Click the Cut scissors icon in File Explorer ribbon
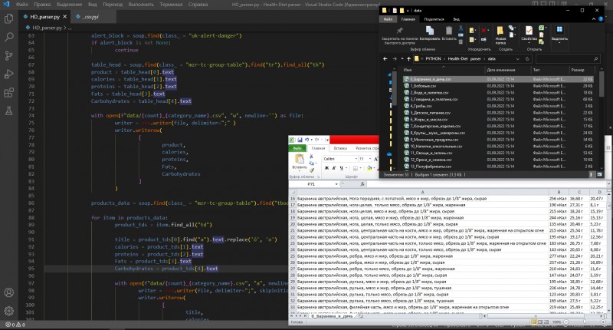This screenshot has width=613, height=330. pyautogui.click(x=461, y=28)
